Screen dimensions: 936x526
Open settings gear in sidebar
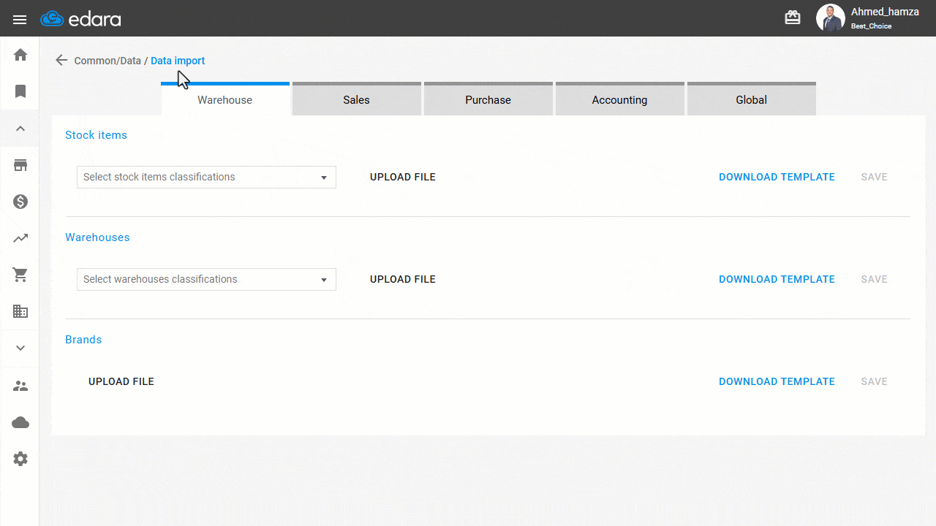pyautogui.click(x=20, y=459)
